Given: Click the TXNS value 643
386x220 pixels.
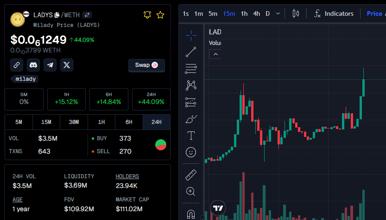Looking at the screenshot, I should pyautogui.click(x=44, y=151).
